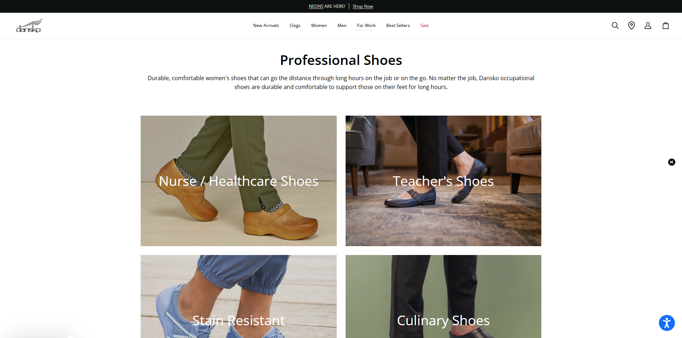Select For Work in the navigation
682x338 pixels.
366,25
